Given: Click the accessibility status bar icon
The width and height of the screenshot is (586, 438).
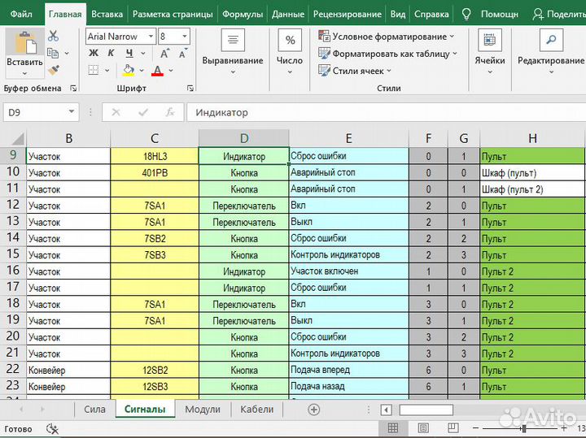Looking at the screenshot, I should (52, 429).
